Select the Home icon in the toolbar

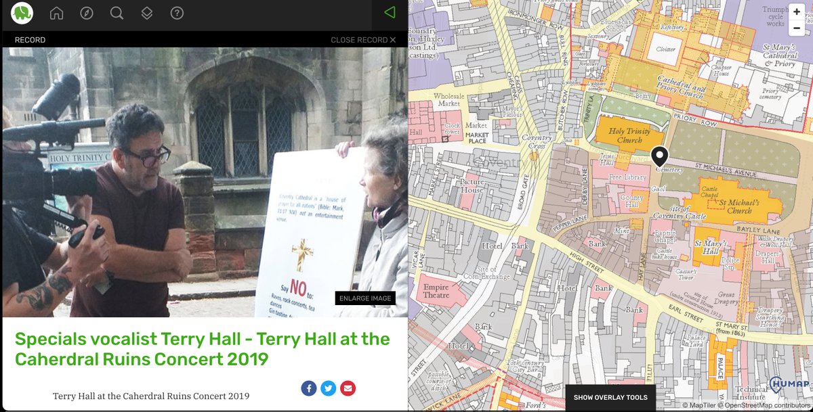[57, 12]
